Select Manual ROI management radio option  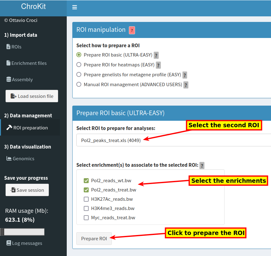tap(79, 84)
